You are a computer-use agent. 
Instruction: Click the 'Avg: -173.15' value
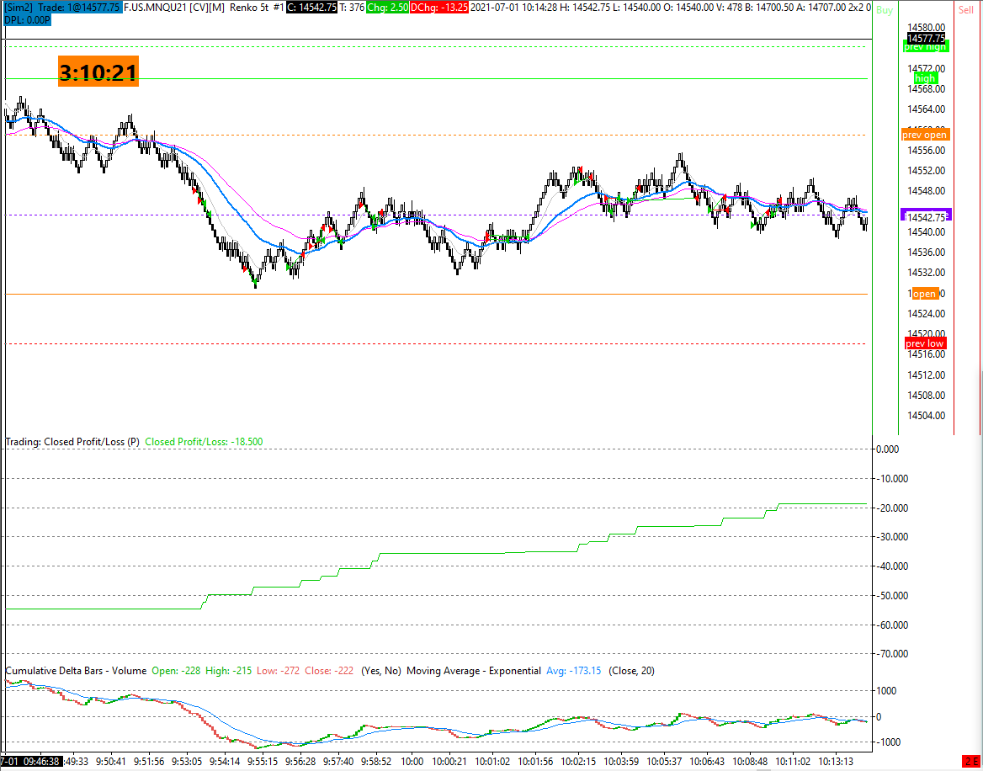point(574,671)
